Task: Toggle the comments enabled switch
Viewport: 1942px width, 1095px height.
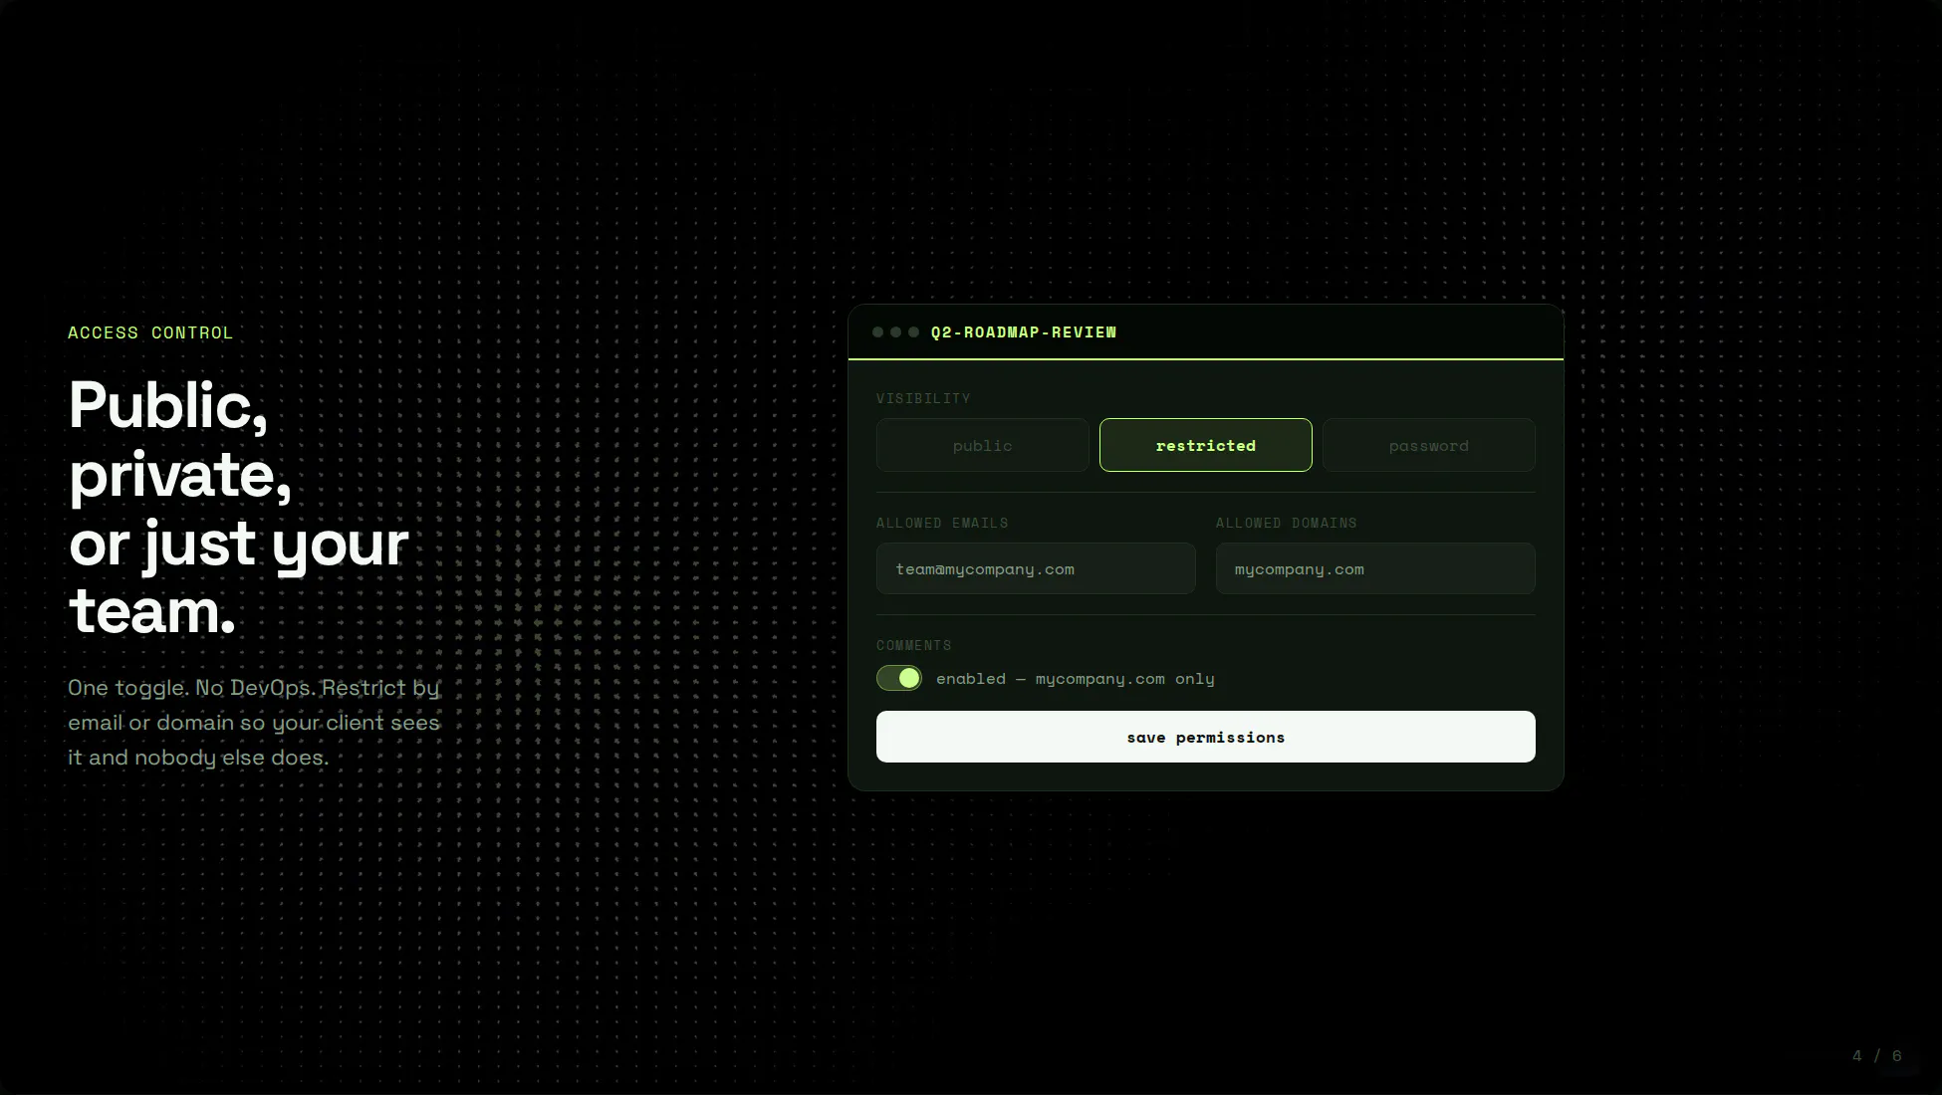Action: coord(899,678)
